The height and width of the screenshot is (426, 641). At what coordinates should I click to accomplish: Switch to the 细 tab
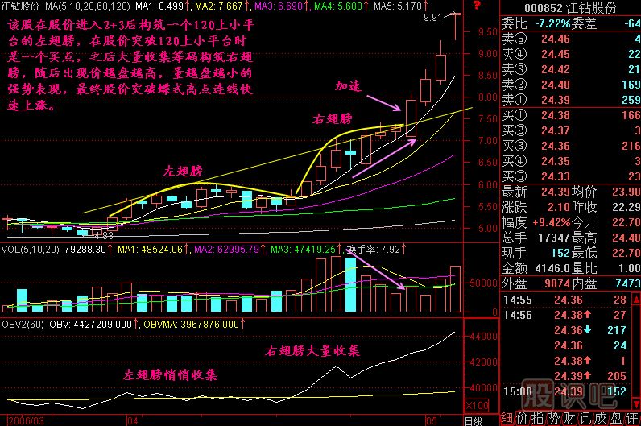[x=506, y=419]
